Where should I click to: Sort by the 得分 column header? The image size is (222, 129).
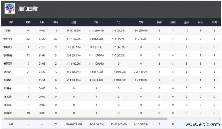(x=55, y=22)
